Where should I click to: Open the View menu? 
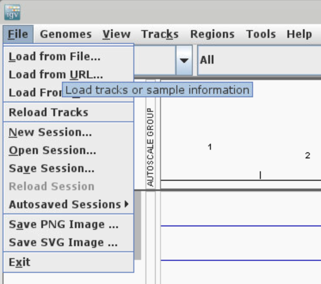coord(116,34)
